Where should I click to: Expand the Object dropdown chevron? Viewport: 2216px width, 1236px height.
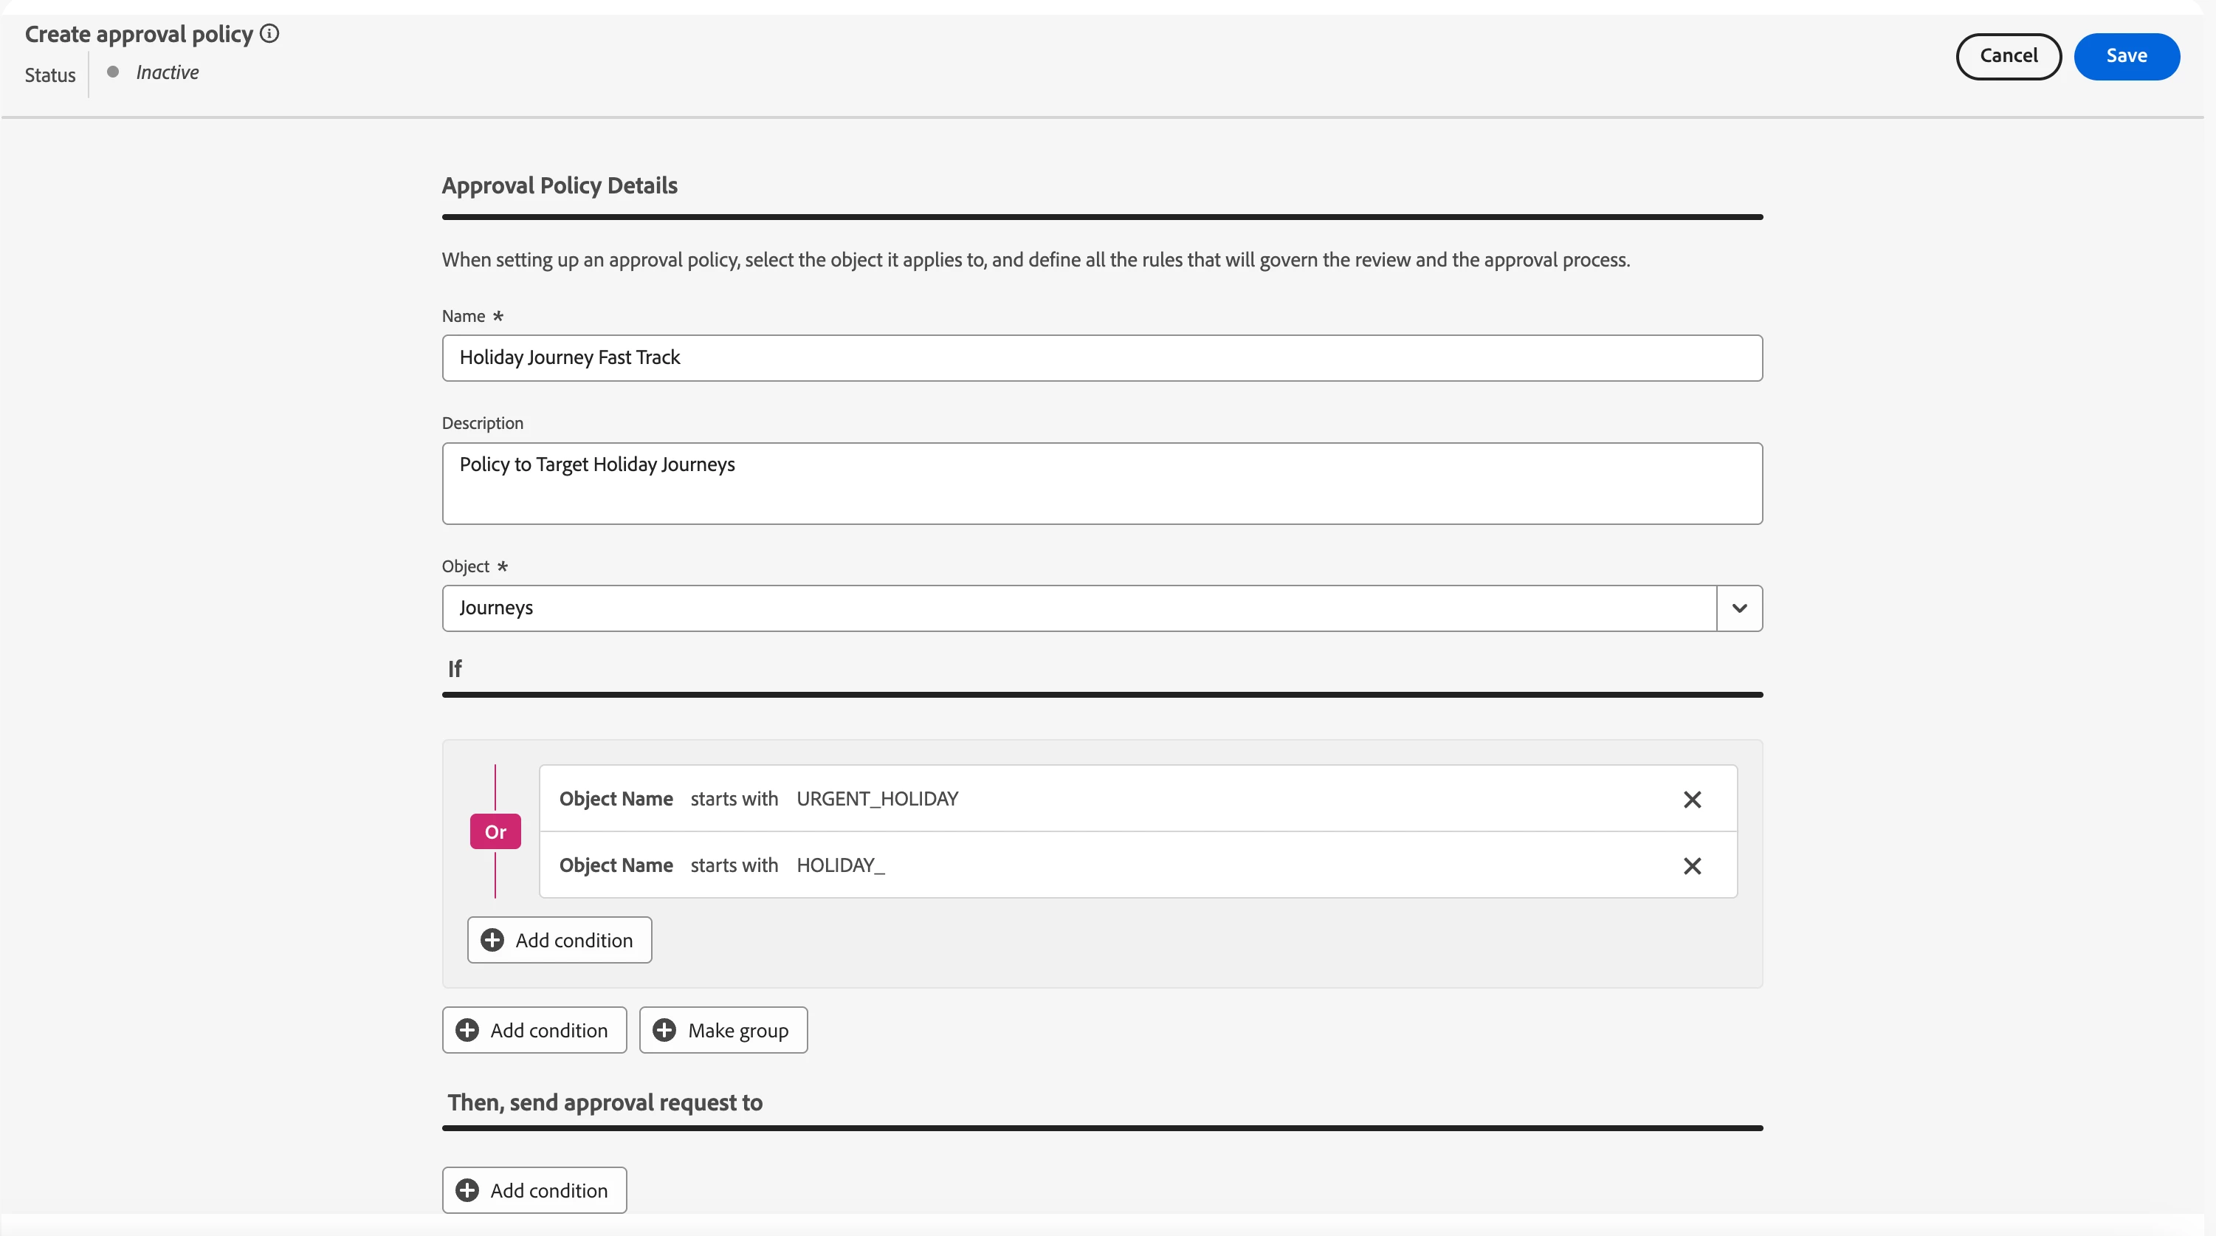[1738, 608]
